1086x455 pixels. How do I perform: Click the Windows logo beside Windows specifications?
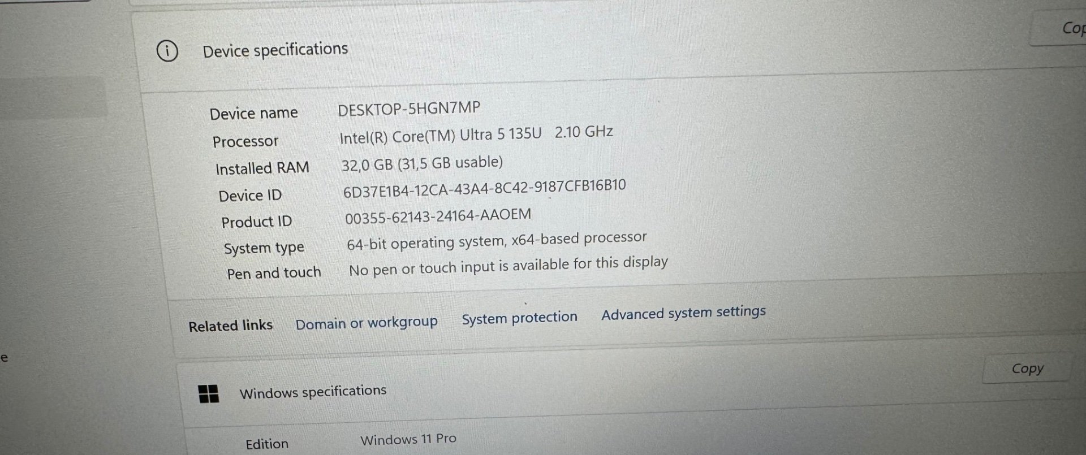click(209, 393)
